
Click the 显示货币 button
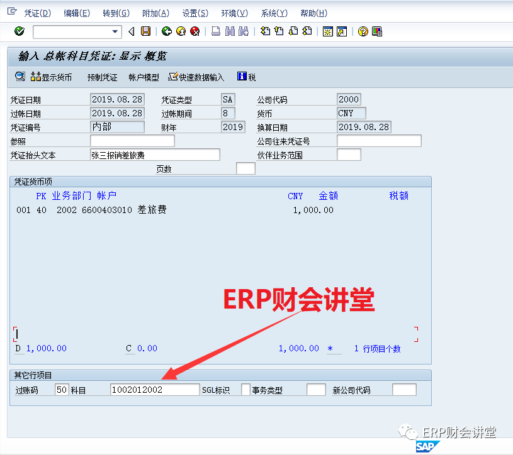pos(51,77)
